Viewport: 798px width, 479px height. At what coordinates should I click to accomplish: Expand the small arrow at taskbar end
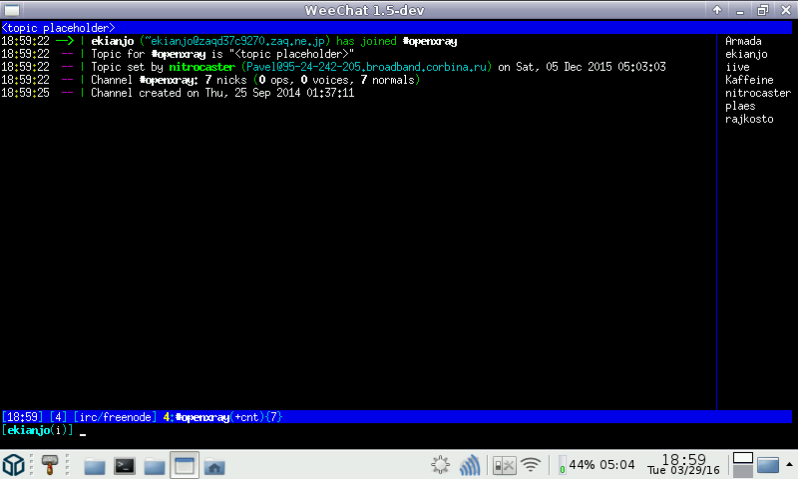click(x=789, y=464)
